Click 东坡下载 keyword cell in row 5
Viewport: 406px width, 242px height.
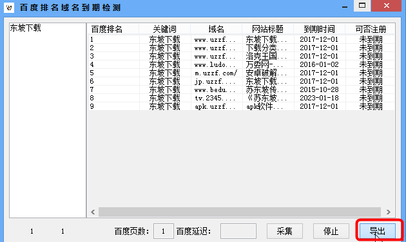pyautogui.click(x=164, y=73)
